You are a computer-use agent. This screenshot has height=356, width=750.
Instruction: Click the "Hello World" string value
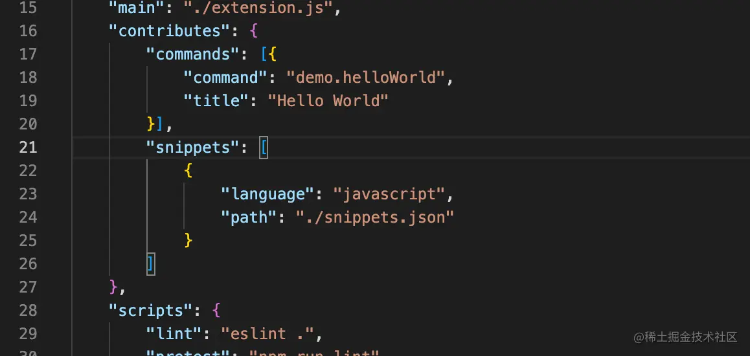click(x=328, y=101)
